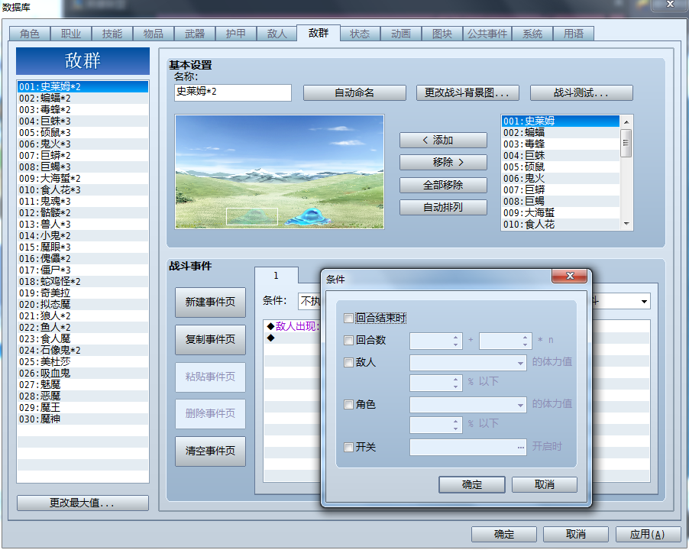
Task: Select troop 025:美杜莎 in the list
Action: 82,362
